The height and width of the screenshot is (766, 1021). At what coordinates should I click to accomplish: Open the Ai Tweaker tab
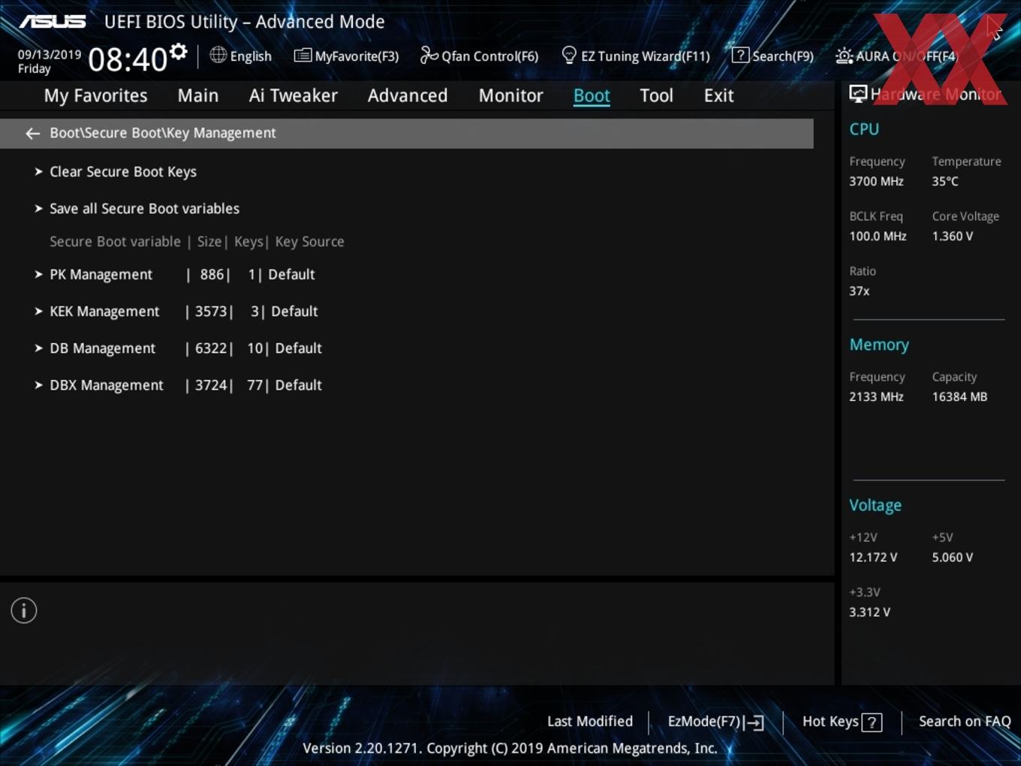click(x=294, y=95)
